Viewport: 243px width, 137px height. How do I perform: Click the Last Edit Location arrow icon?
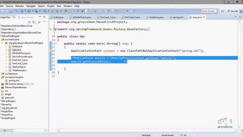pyautogui.click(x=119, y=11)
